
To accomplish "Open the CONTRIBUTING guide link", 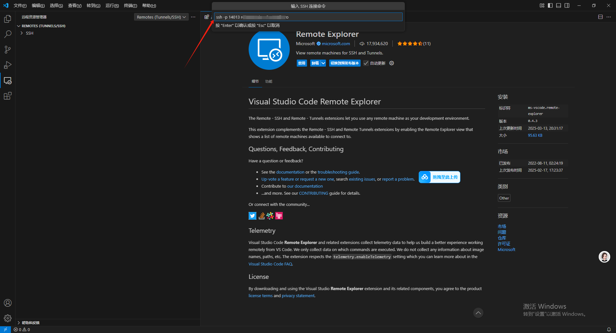I will pyautogui.click(x=313, y=193).
